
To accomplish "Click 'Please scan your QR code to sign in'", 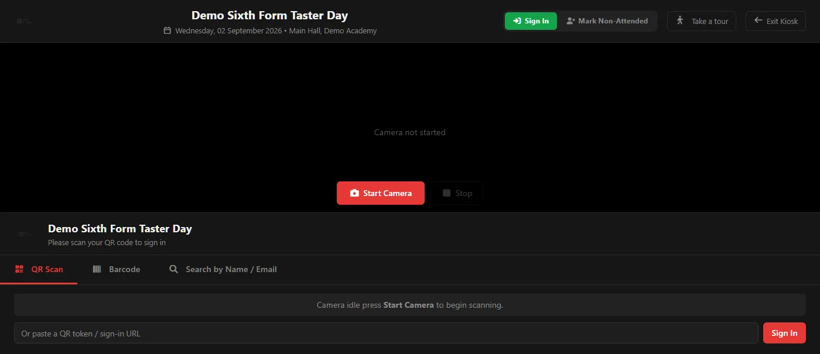I will pos(107,243).
